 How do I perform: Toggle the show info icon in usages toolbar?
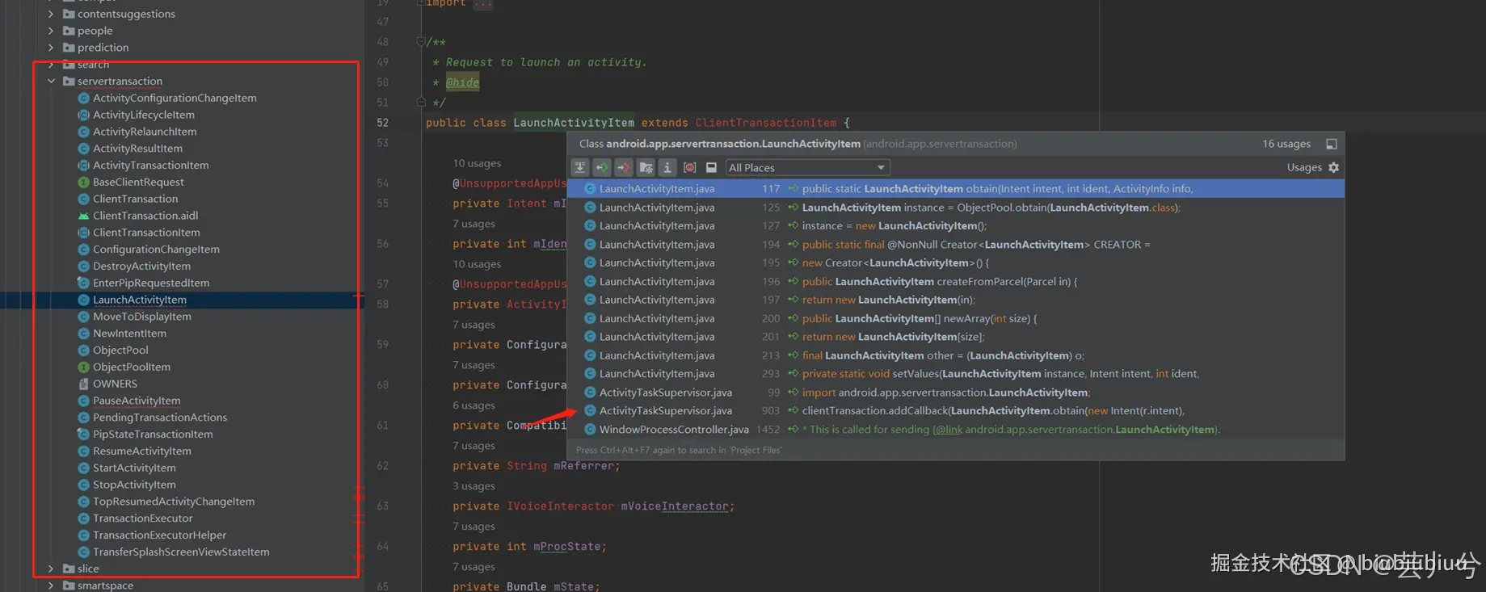pyautogui.click(x=667, y=167)
